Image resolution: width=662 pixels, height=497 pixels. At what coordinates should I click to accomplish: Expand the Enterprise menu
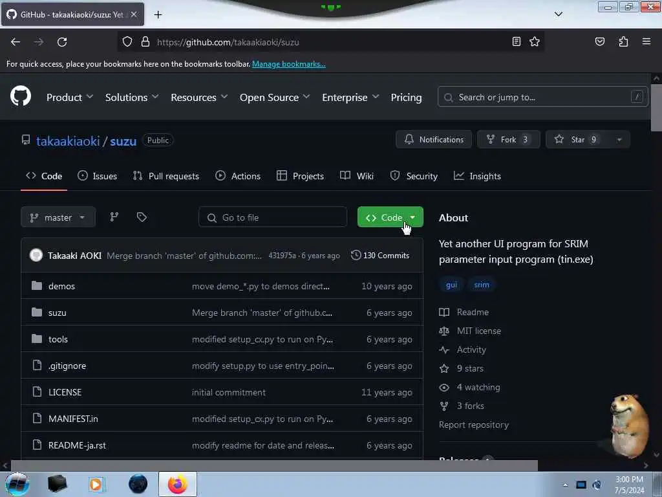coord(350,97)
